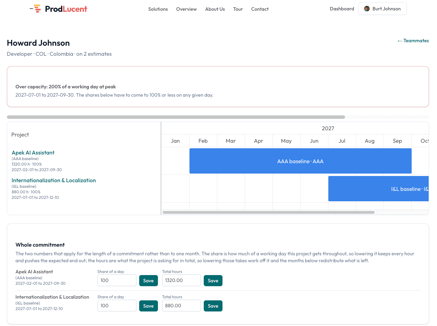Edit Internationalization & Localization share of a day
Viewport: 437px width, 326px height.
(117, 306)
